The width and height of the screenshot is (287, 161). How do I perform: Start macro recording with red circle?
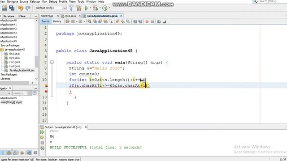147,21
